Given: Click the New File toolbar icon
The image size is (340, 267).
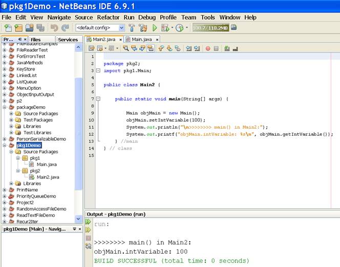Looking at the screenshot, I should pyautogui.click(x=7, y=28).
